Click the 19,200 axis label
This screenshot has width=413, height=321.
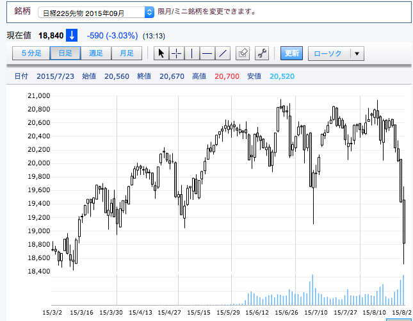(38, 217)
